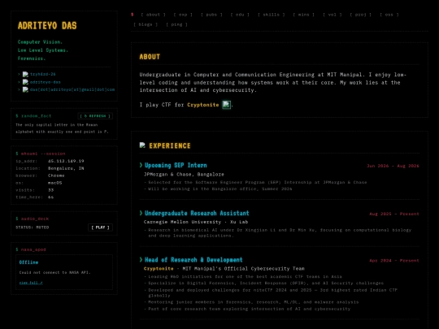Click the ping nav item

[176, 24]
